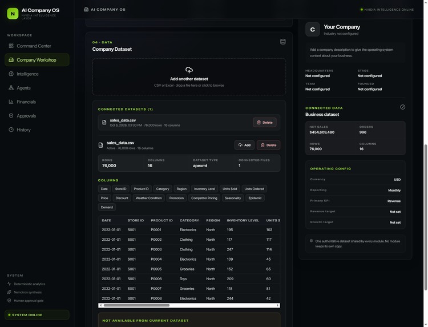Click the checkmark icon in Connected Data

click(x=403, y=107)
